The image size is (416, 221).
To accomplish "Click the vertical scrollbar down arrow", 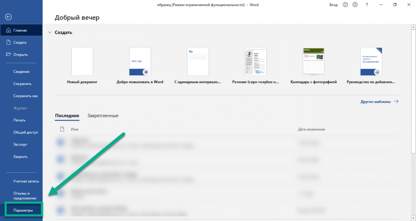I will click(413, 218).
